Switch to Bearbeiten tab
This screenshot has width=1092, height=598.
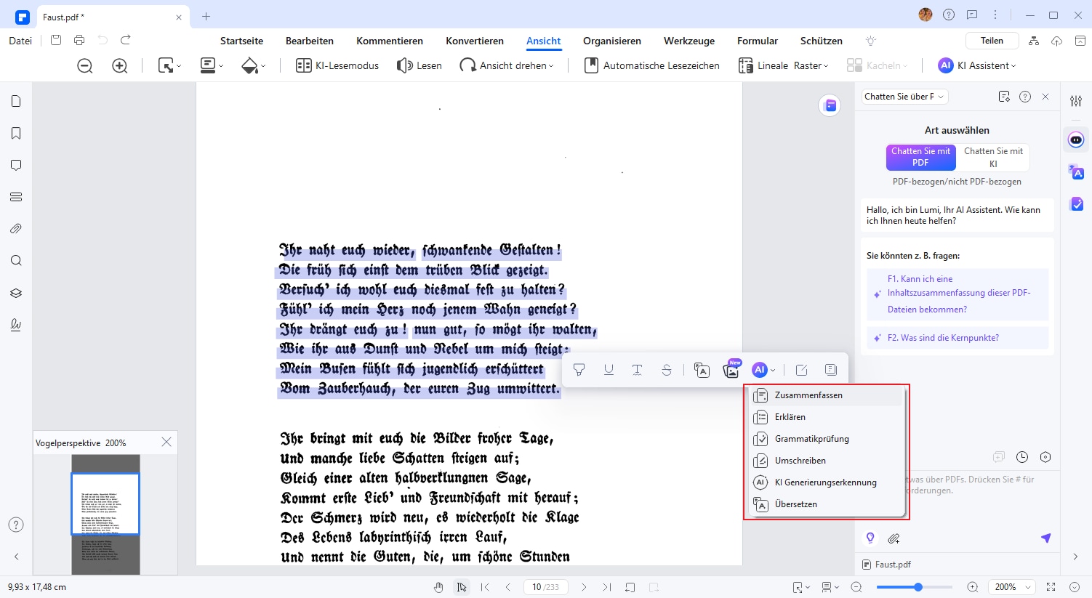[x=310, y=41]
